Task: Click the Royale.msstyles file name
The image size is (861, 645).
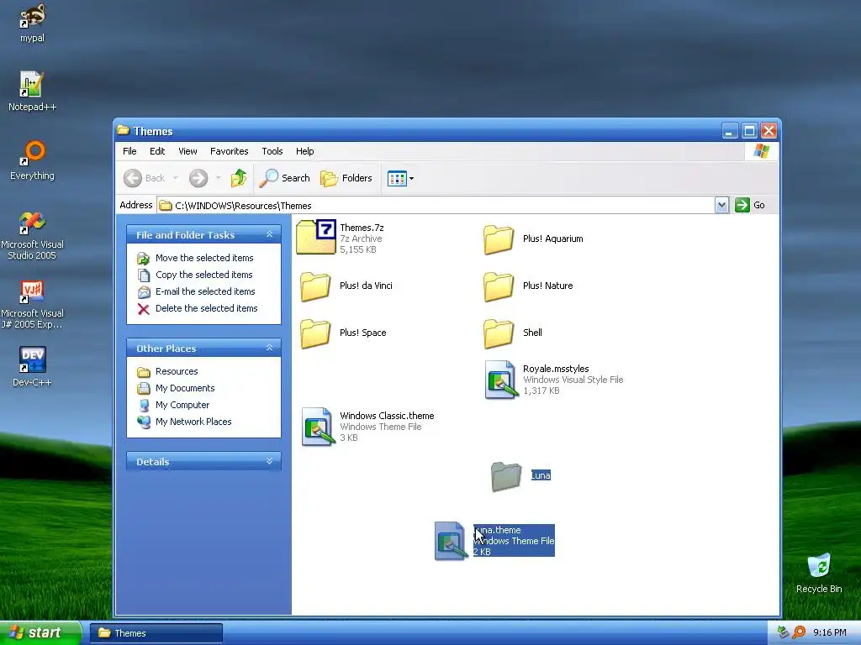Action: click(x=556, y=369)
